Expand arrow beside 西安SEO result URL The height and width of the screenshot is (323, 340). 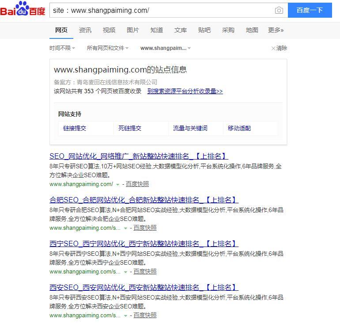[125, 316]
